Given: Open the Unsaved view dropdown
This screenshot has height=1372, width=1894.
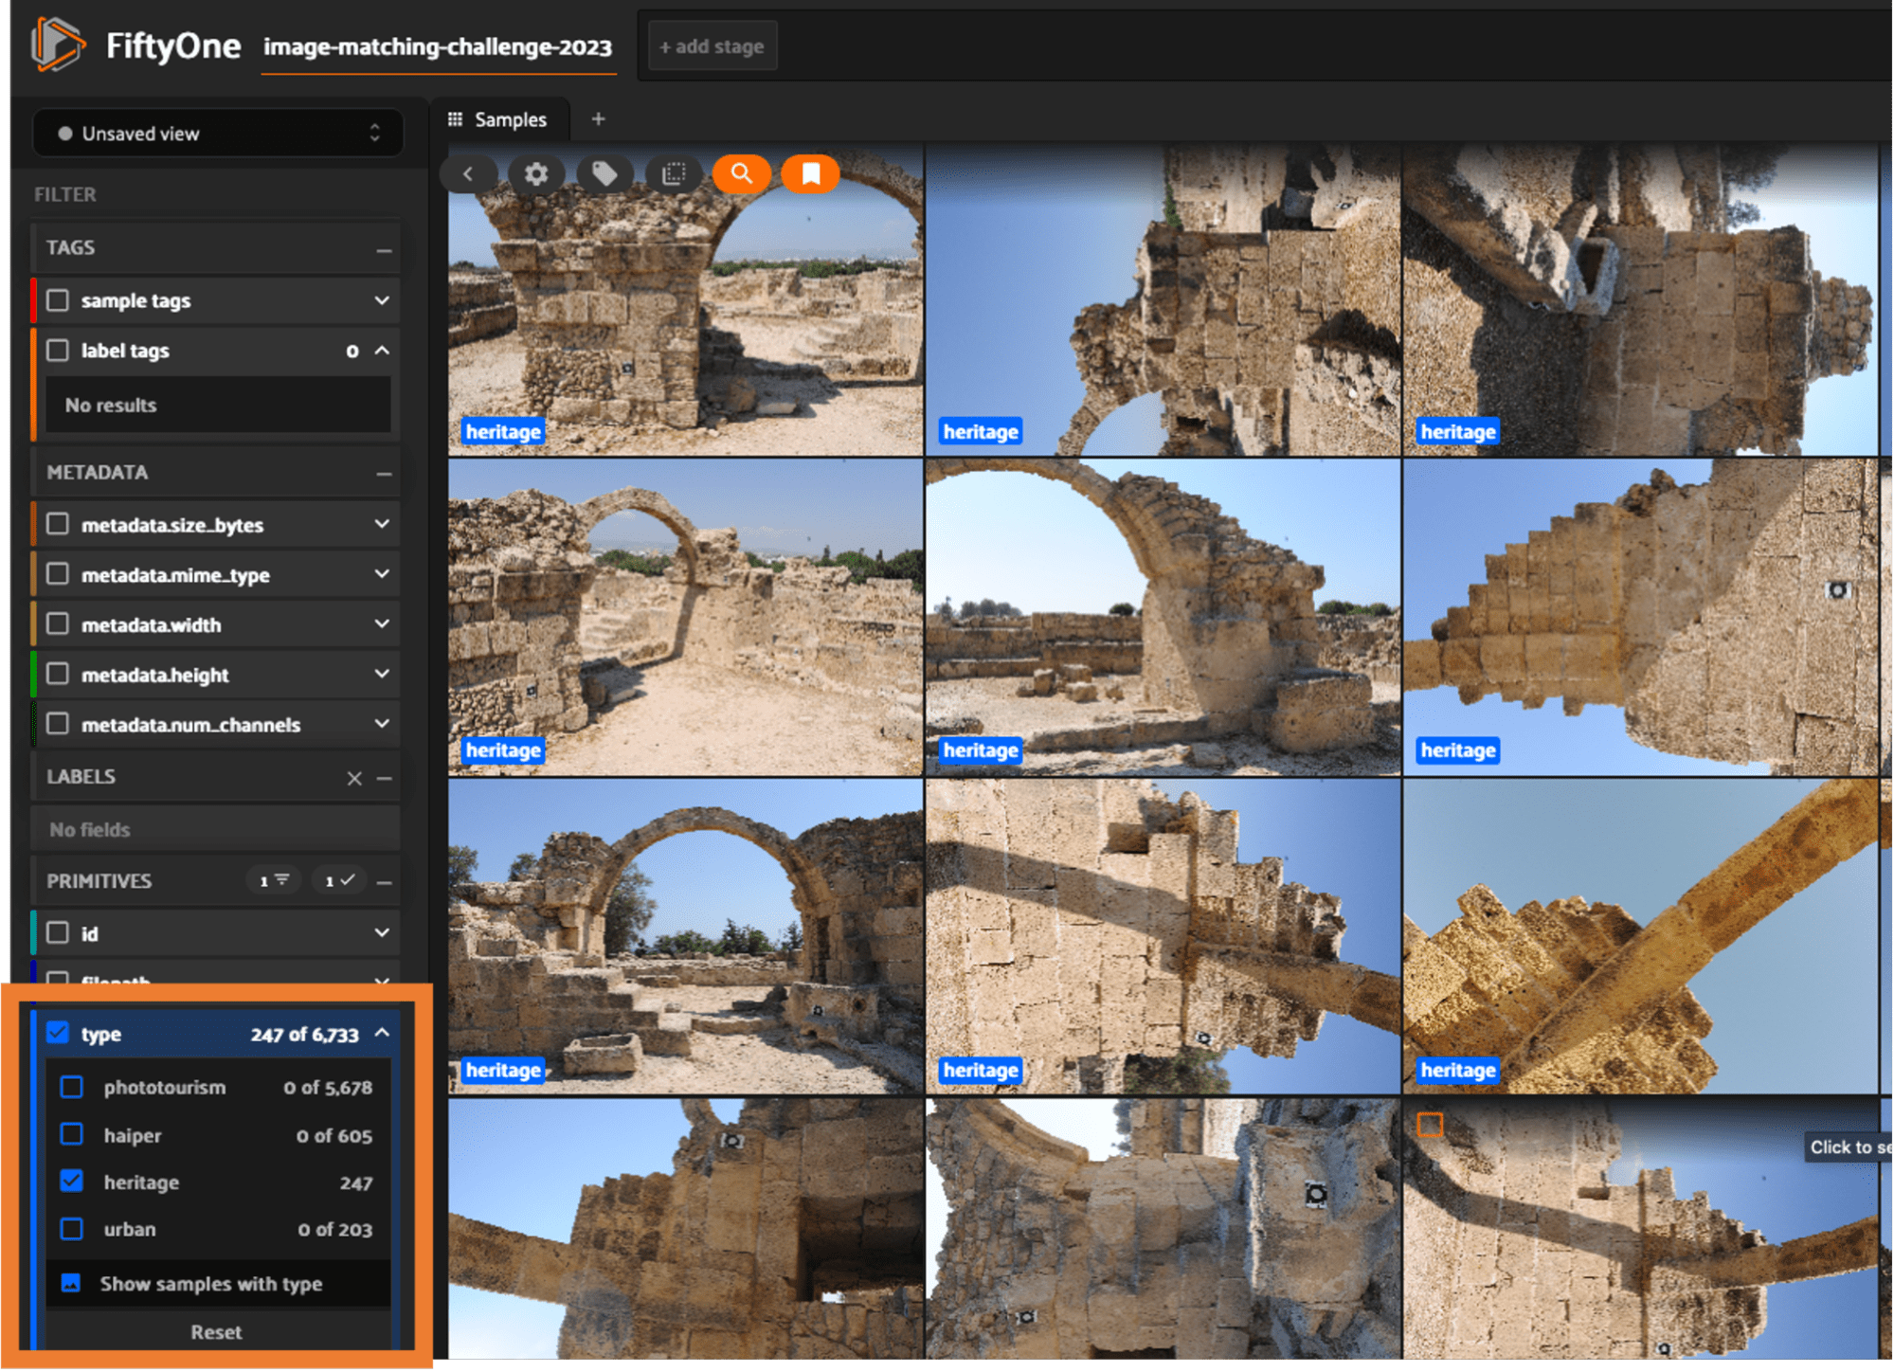Looking at the screenshot, I should tap(218, 134).
